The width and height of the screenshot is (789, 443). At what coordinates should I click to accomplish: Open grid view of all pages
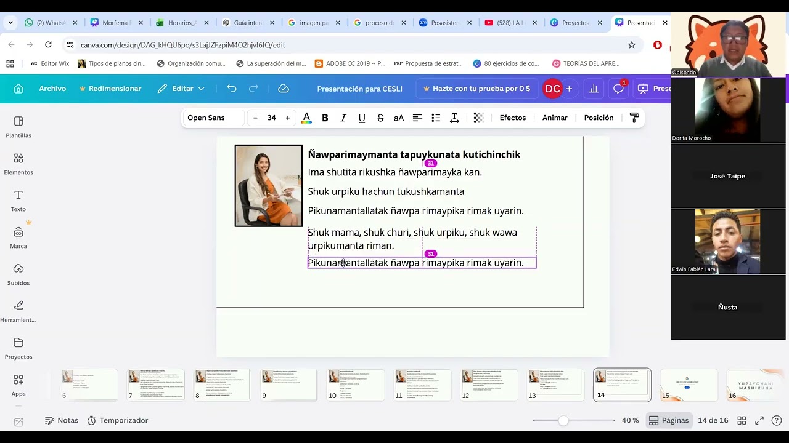tap(742, 420)
